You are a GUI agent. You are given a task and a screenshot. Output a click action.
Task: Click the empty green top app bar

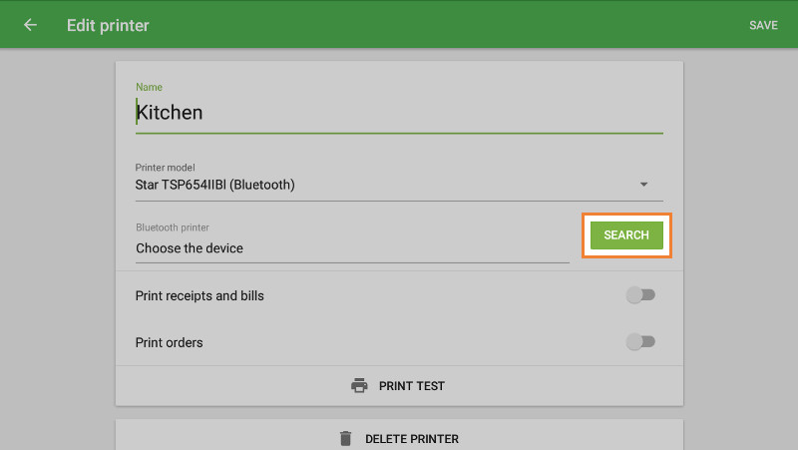(x=449, y=25)
